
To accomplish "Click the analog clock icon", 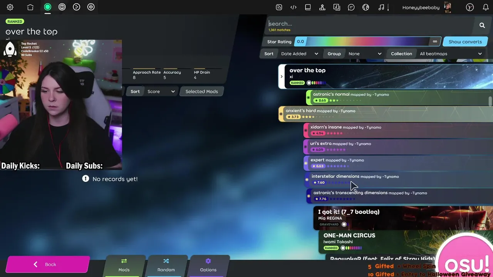I will pos(470,7).
